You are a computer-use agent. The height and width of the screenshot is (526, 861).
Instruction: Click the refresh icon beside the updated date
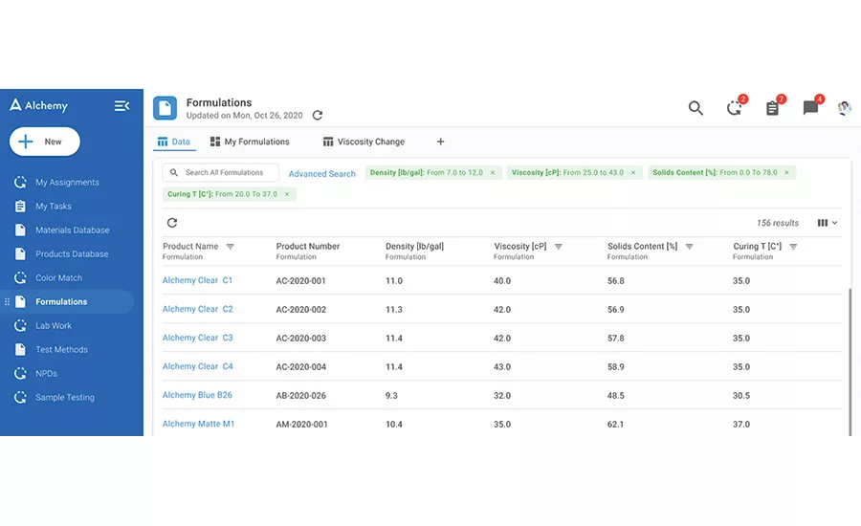point(318,116)
